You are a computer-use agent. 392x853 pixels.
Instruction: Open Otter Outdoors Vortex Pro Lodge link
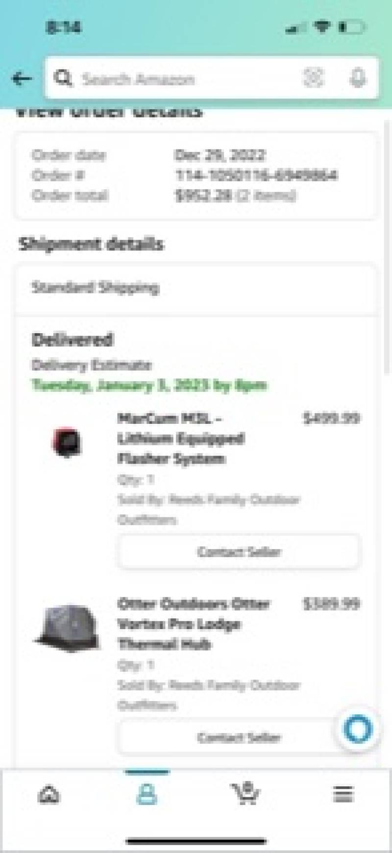[194, 624]
